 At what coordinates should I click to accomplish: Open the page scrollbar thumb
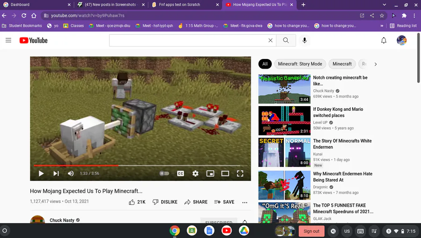point(418,58)
